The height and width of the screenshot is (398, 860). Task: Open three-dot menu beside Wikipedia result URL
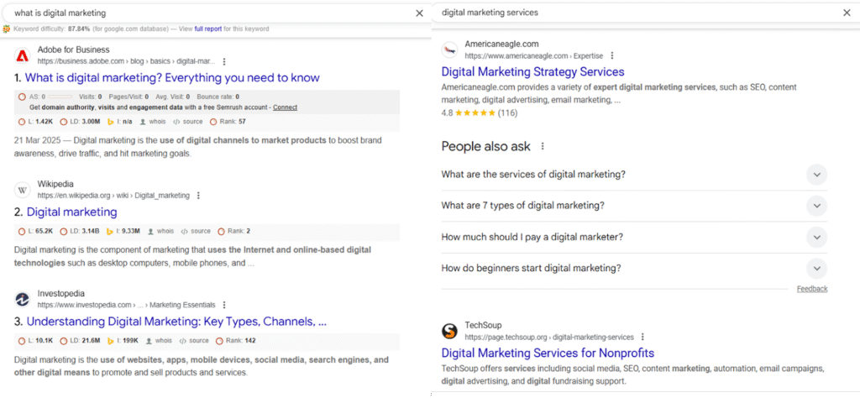pos(198,196)
